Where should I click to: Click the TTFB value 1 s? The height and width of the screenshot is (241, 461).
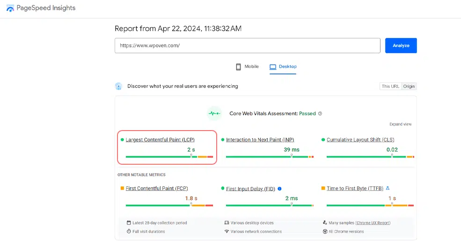click(392, 198)
